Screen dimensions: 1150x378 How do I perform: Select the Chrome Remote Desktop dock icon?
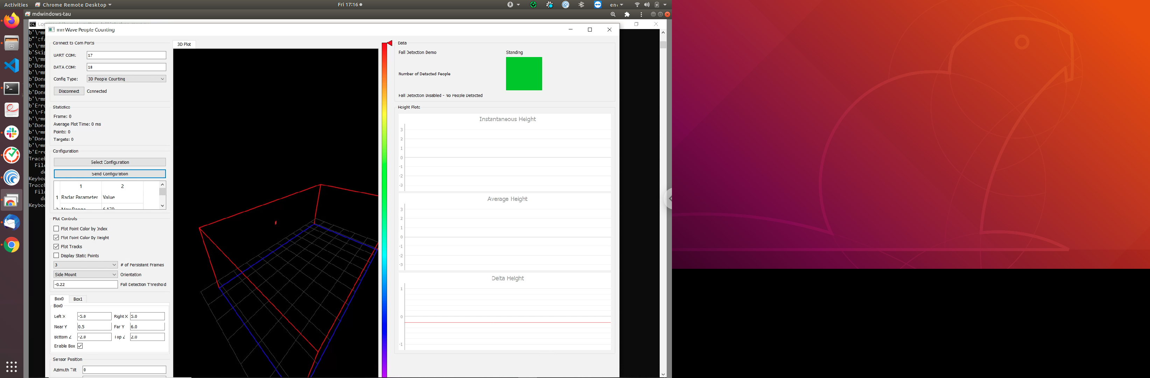[12, 201]
